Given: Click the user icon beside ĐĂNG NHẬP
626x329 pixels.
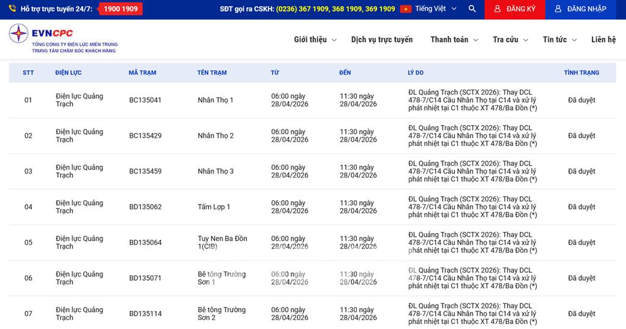Looking at the screenshot, I should [558, 9].
